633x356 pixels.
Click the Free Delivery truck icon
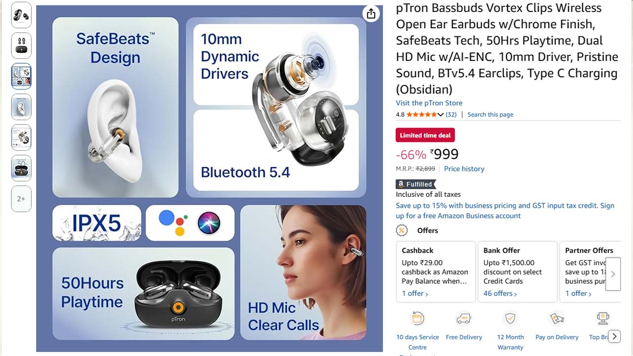click(463, 318)
